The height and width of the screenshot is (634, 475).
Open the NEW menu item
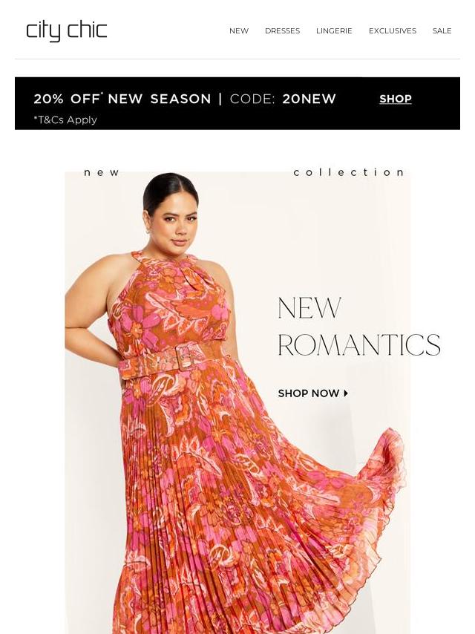tap(239, 30)
